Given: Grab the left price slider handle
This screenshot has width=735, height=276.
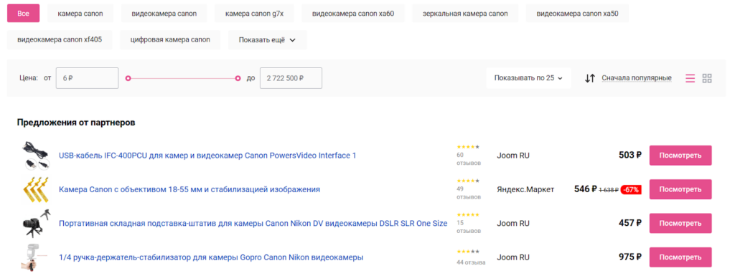Looking at the screenshot, I should click(128, 78).
